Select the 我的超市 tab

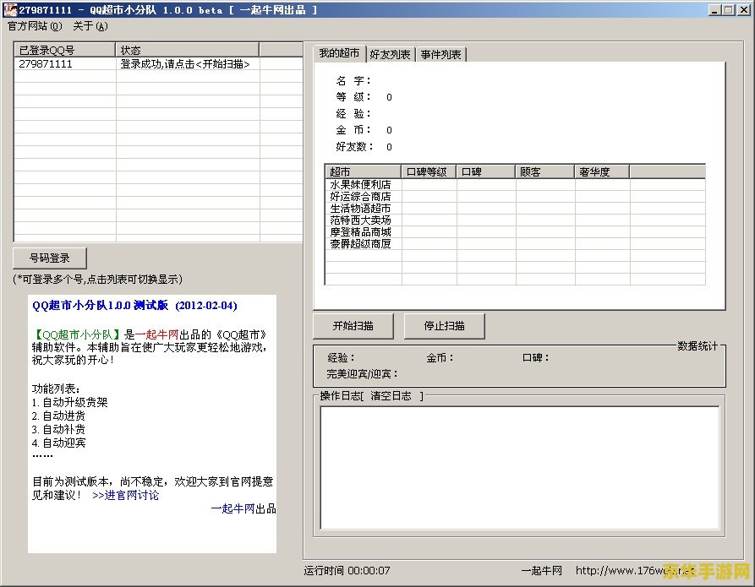[x=339, y=53]
